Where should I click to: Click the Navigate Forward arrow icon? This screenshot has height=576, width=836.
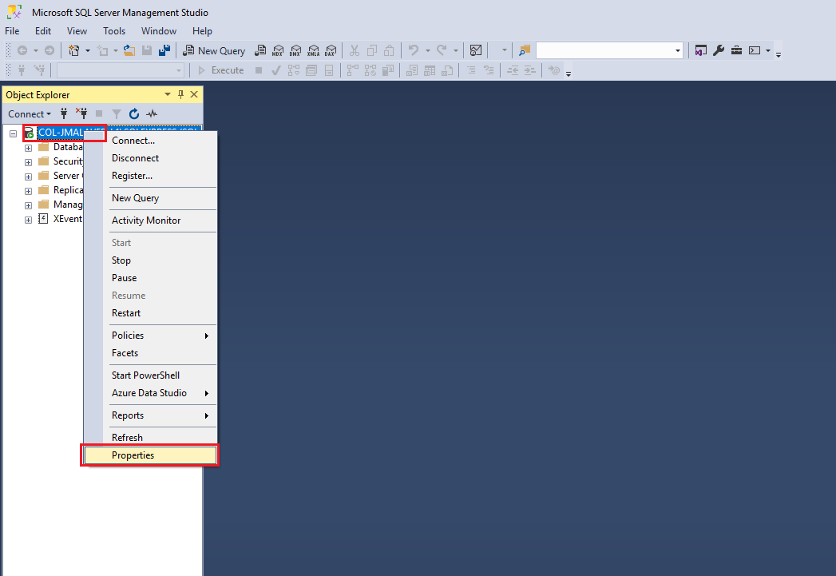coord(49,50)
